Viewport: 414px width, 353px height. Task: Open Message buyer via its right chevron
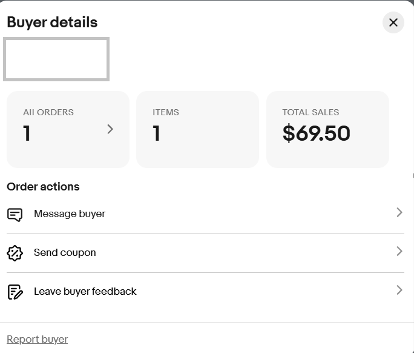[399, 212]
